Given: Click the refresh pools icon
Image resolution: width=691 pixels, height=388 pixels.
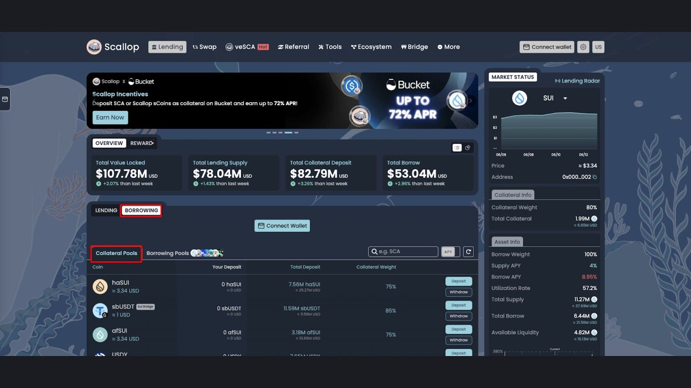Looking at the screenshot, I should [x=468, y=252].
